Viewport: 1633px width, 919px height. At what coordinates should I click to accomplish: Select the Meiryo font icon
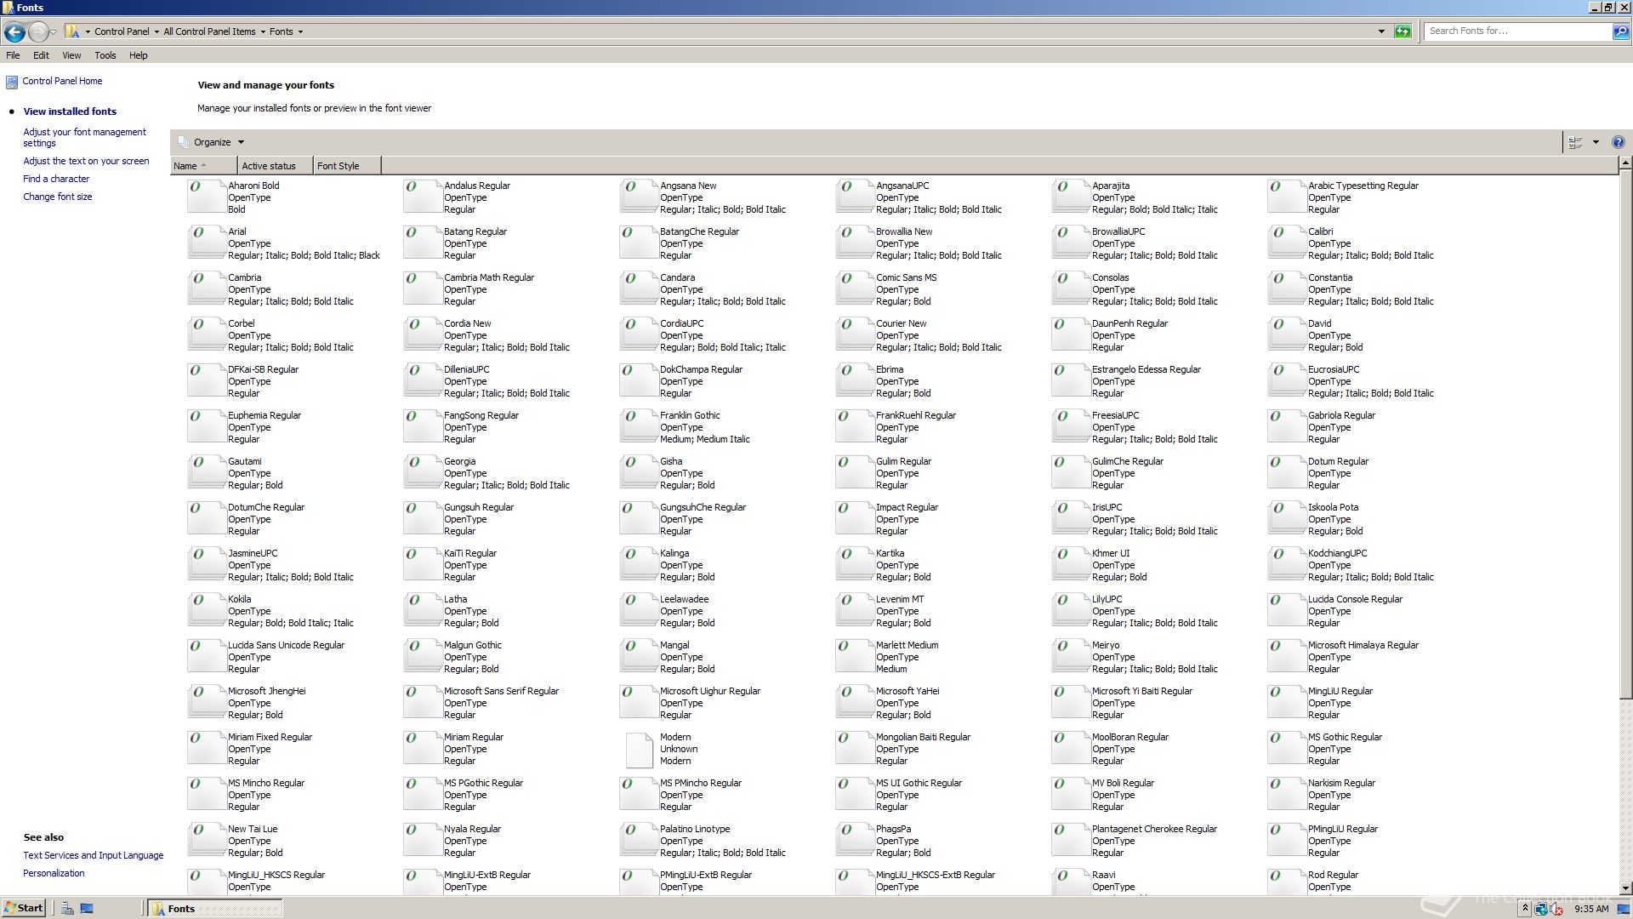pyautogui.click(x=1071, y=656)
